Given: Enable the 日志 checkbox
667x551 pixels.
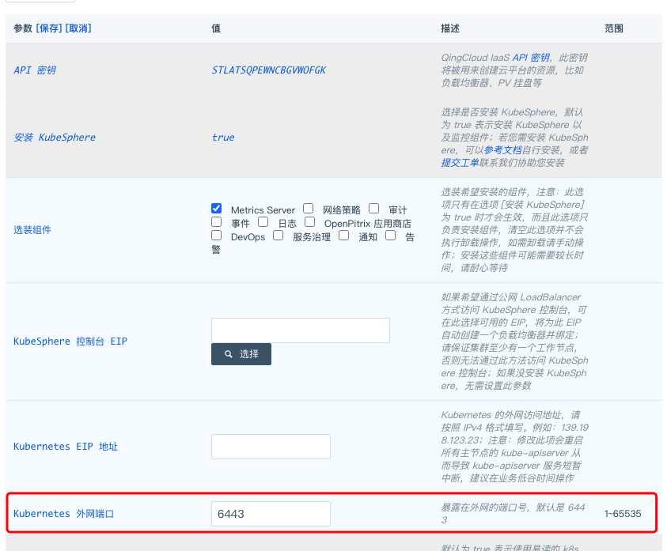Looking at the screenshot, I should 263,223.
